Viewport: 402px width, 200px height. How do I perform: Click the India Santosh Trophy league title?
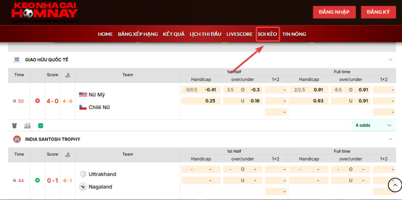tap(53, 139)
